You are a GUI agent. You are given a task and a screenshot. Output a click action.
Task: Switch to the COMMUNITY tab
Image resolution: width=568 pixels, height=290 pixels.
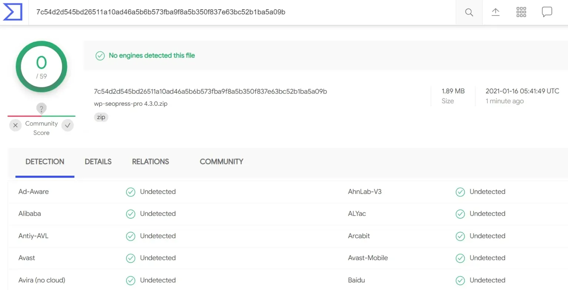point(222,162)
